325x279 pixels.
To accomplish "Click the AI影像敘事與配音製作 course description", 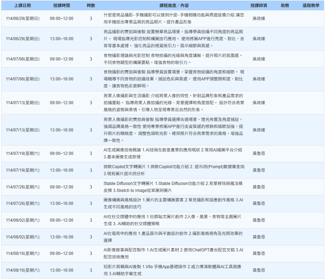I will [174, 253].
